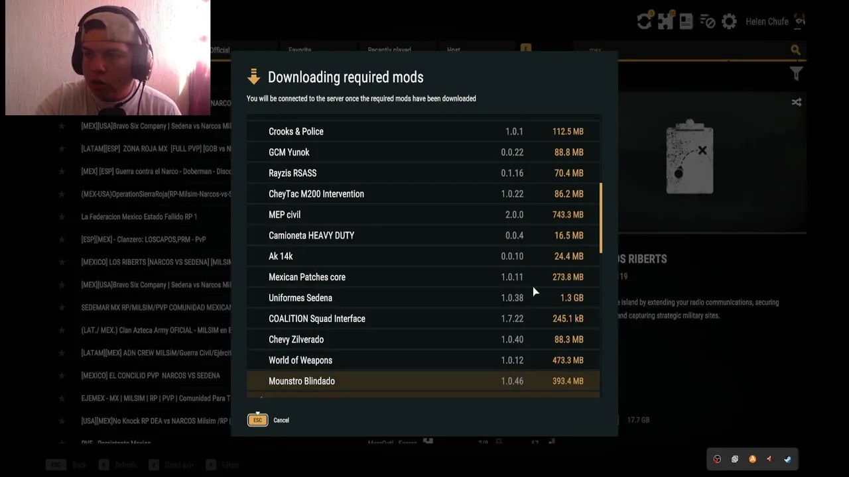This screenshot has width=849, height=477.
Task: Open the news page icon in top bar
Action: click(686, 21)
